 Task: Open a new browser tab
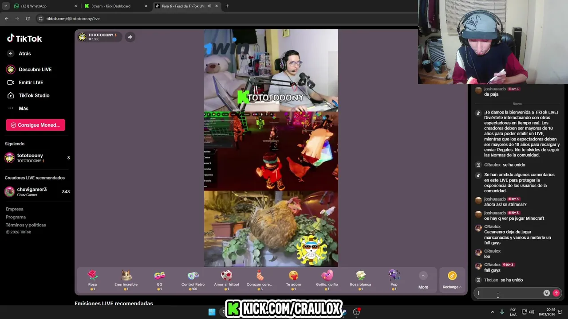[227, 6]
